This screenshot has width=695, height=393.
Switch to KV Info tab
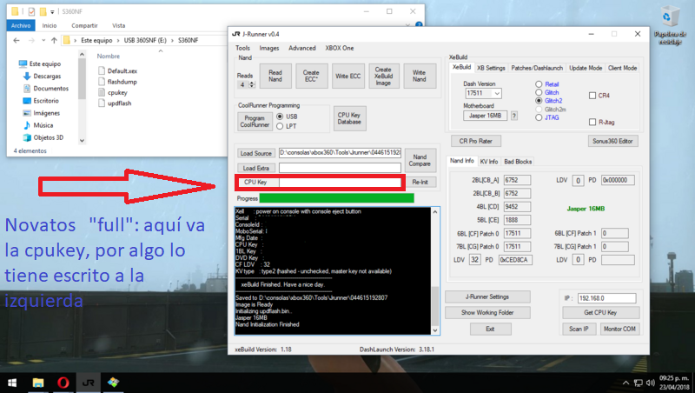[x=489, y=162]
